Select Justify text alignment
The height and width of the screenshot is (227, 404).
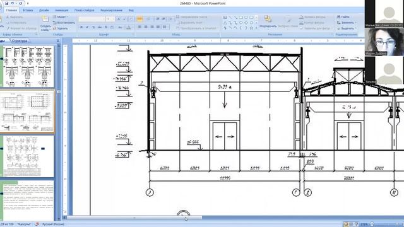pyautogui.click(x=158, y=27)
